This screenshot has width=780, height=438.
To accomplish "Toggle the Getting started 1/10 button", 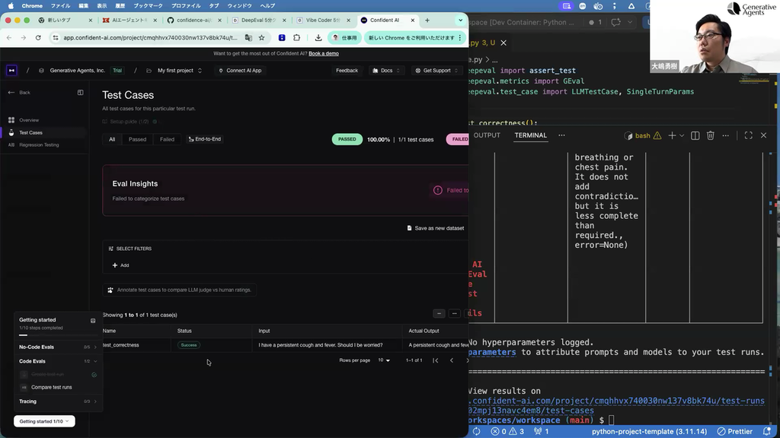I will tap(44, 421).
